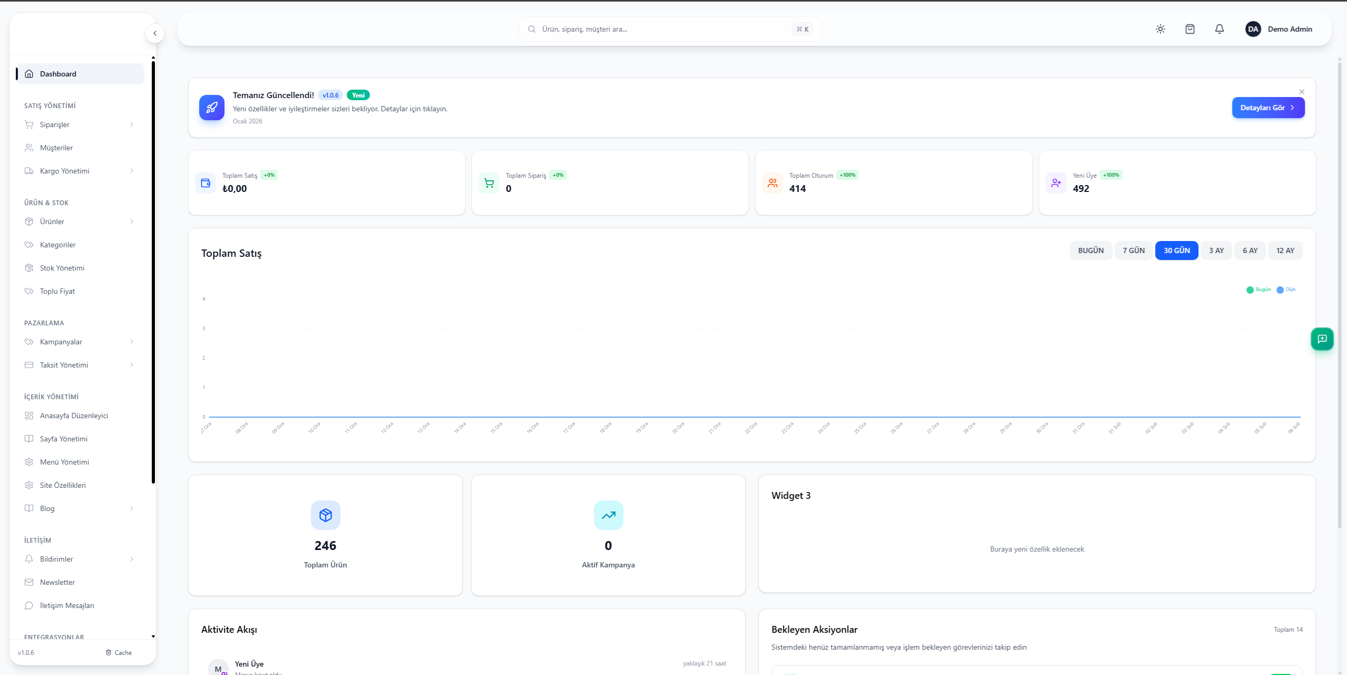Open the shopping bag icon in header
1347x675 pixels.
1190,29
